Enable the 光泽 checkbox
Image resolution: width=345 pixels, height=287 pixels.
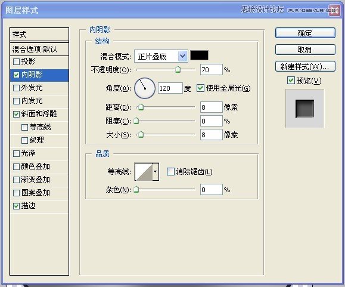[16, 153]
